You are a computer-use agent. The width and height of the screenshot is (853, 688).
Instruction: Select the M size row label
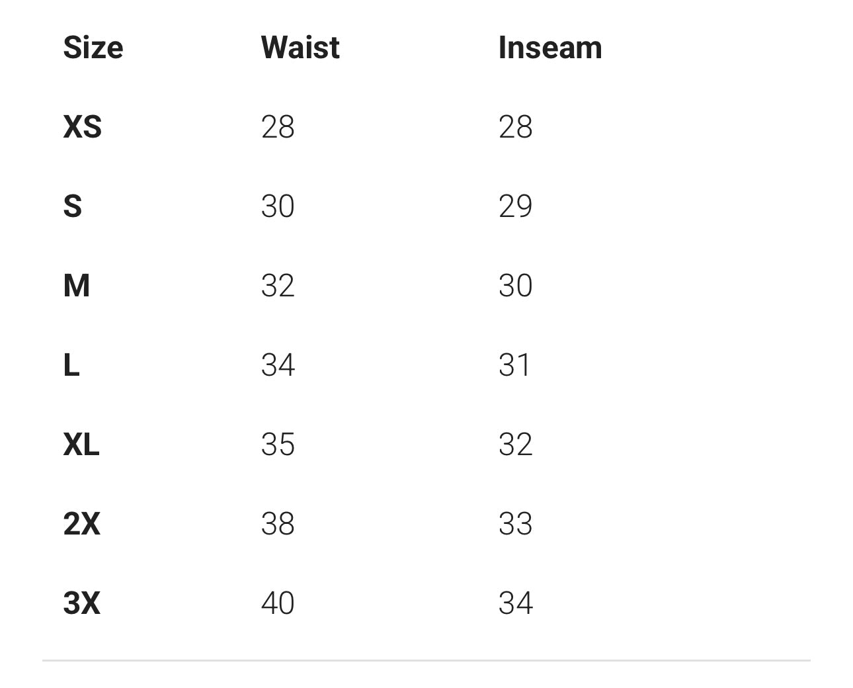77,285
